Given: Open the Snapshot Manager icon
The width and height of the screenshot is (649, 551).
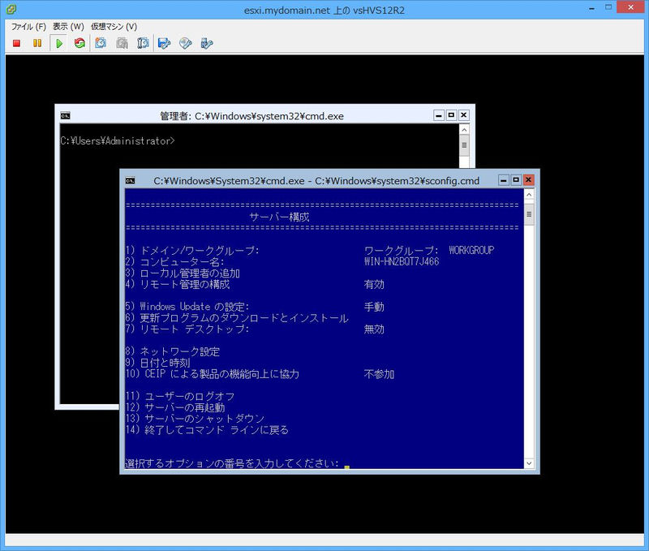Looking at the screenshot, I should tap(143, 43).
